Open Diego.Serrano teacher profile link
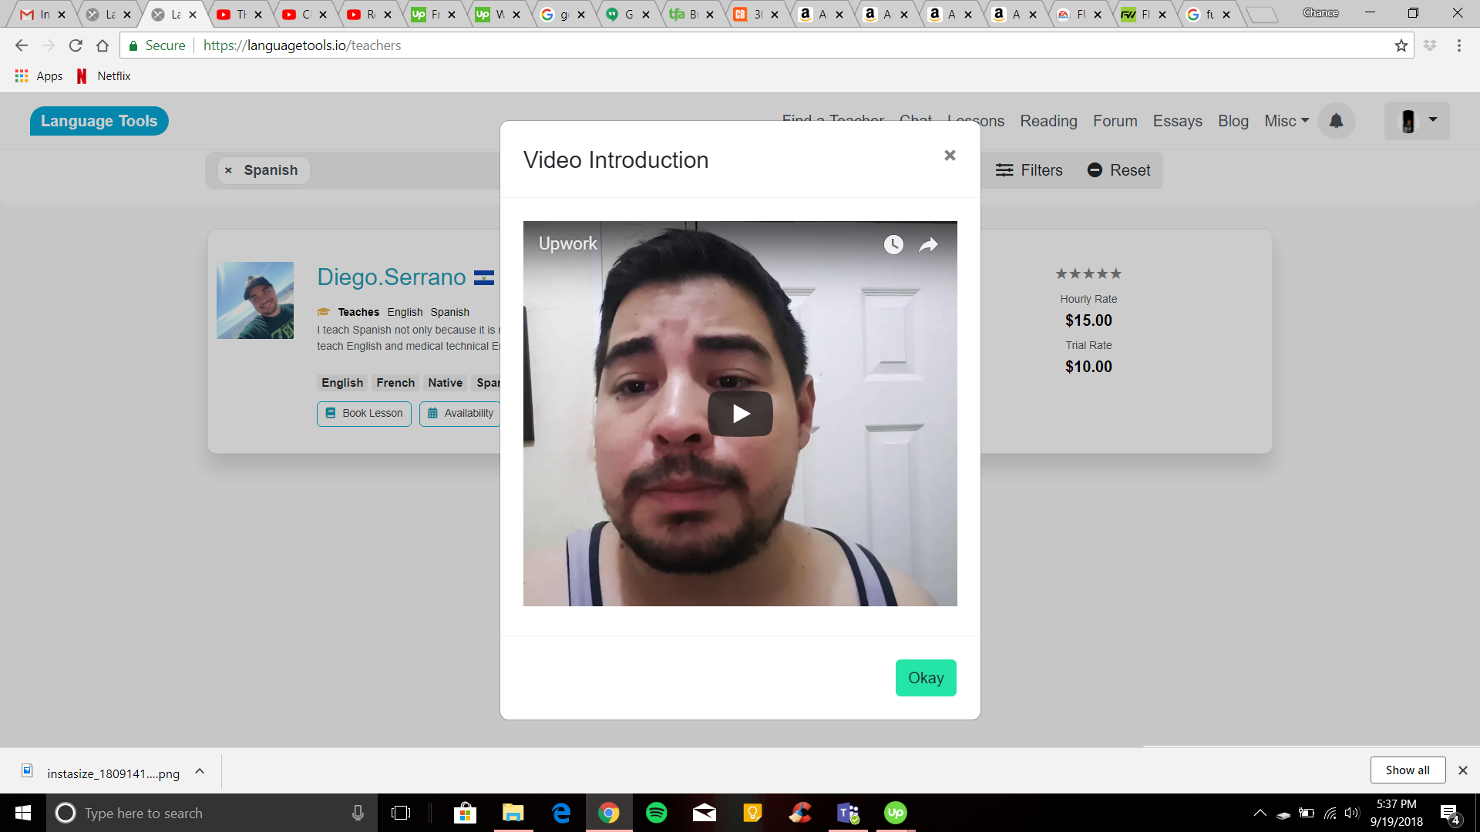This screenshot has width=1480, height=832. click(x=392, y=277)
